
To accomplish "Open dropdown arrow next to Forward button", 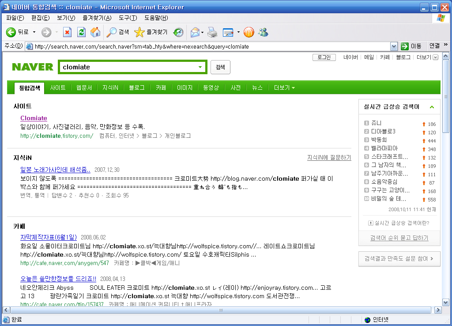I will (56, 32).
